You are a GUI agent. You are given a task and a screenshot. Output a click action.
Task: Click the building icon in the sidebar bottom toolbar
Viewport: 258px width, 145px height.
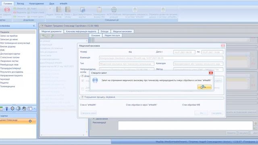18,108
